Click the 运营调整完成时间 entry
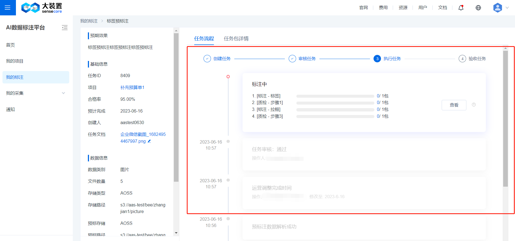 click(272, 188)
